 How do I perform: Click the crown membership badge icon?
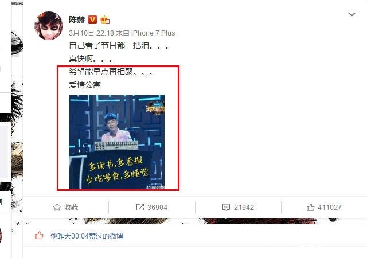coord(105,19)
